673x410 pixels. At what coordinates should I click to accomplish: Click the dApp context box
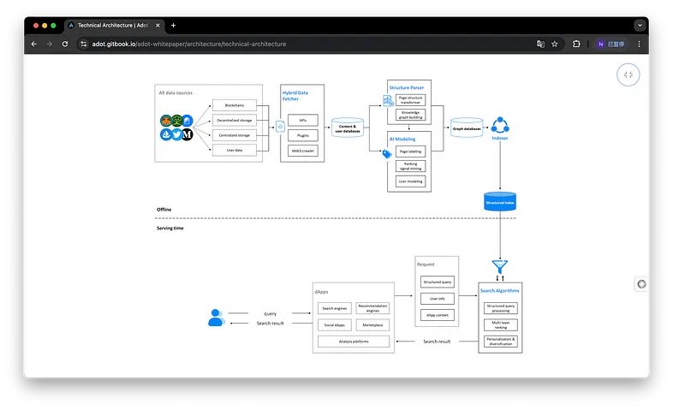[438, 315]
